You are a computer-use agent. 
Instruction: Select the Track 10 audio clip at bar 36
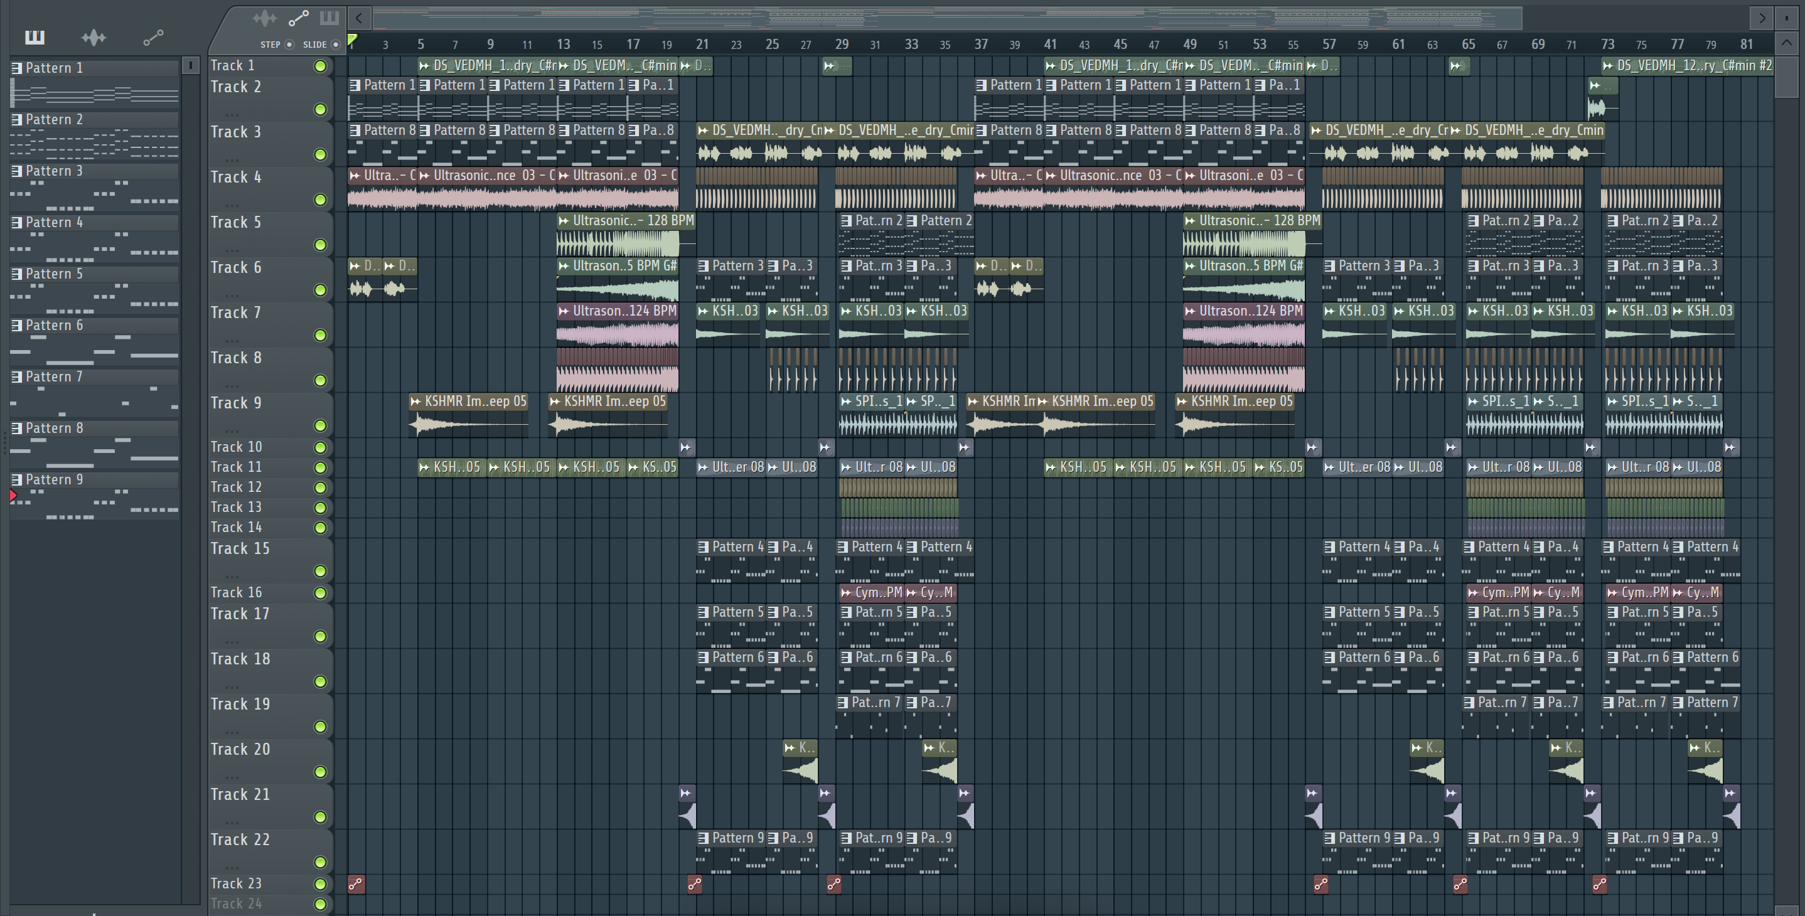pyautogui.click(x=965, y=447)
